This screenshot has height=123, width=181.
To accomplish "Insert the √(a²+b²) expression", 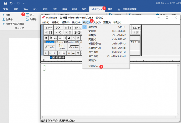I will 50,47.
